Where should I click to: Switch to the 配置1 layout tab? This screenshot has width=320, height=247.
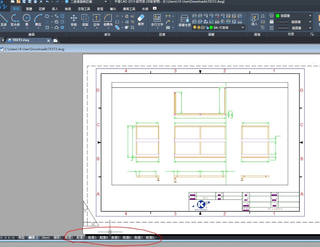click(69, 237)
